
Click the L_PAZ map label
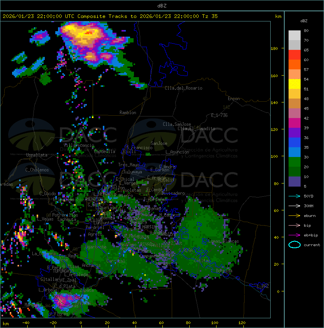pos(263,286)
